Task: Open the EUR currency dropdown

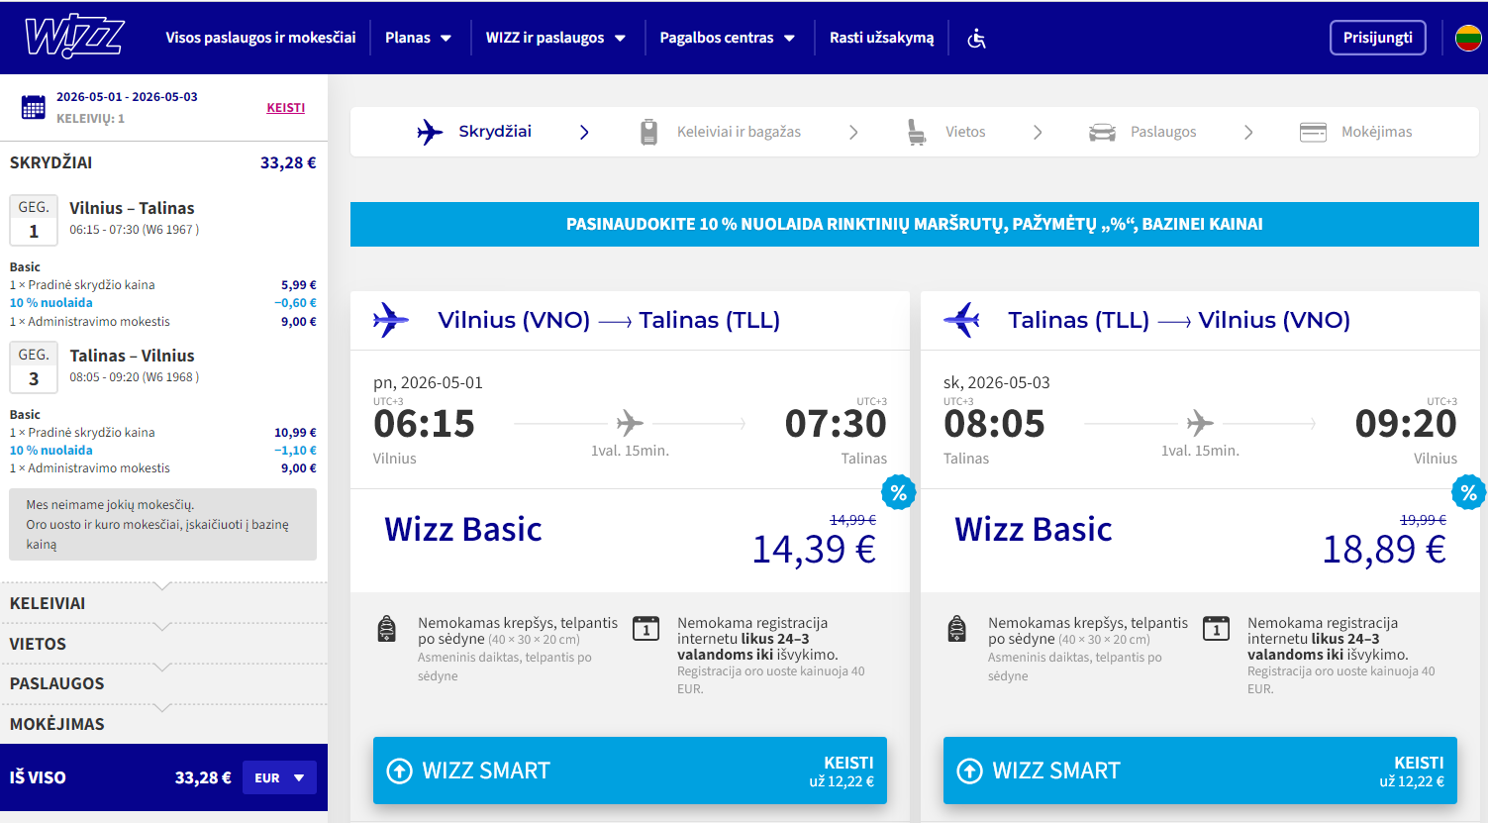Action: pos(279,777)
